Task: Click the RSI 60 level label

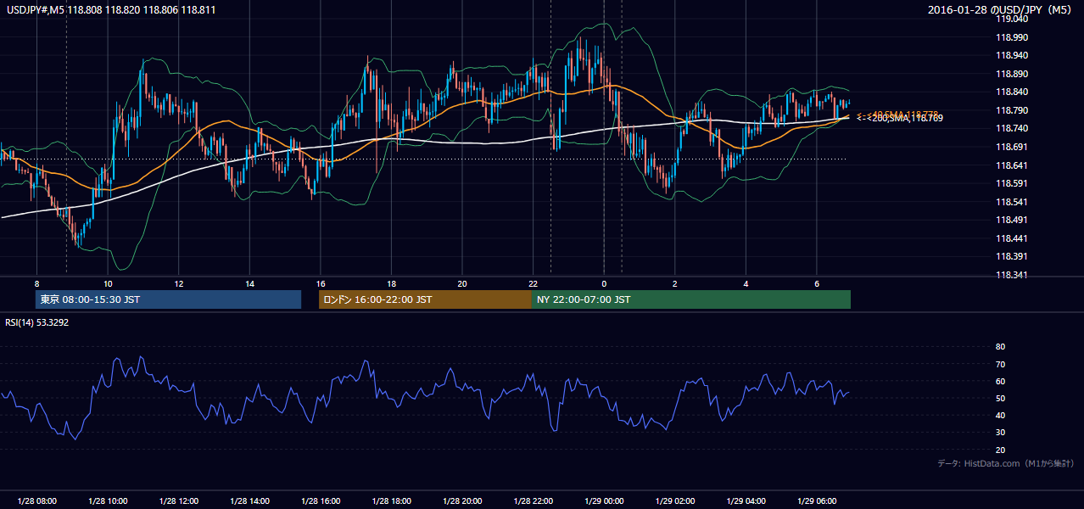Action: coord(1000,381)
